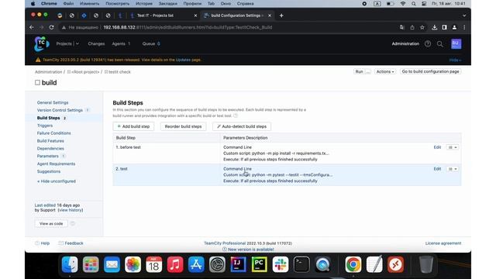Open the help question mark icon
This screenshot has width=496, height=279.
point(428,44)
